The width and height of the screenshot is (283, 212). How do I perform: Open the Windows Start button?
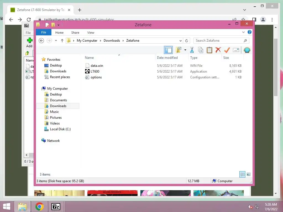(x=7, y=206)
